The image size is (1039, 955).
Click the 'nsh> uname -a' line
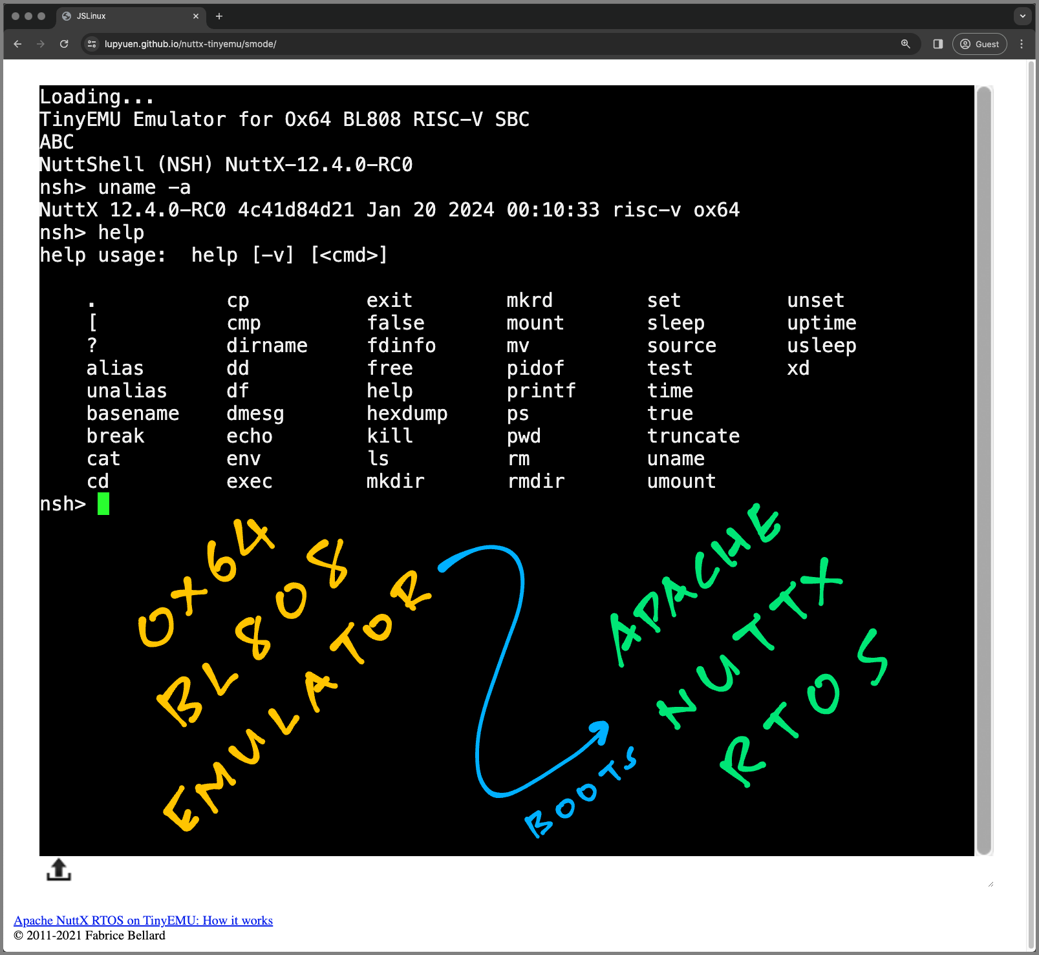pyautogui.click(x=115, y=187)
